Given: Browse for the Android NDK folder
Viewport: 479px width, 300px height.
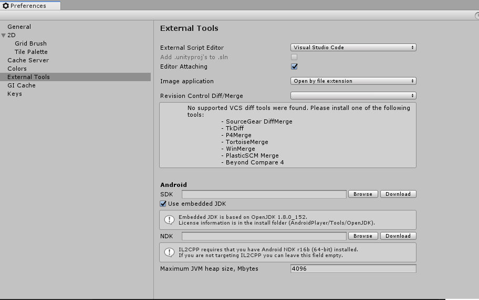Looking at the screenshot, I should 363,236.
